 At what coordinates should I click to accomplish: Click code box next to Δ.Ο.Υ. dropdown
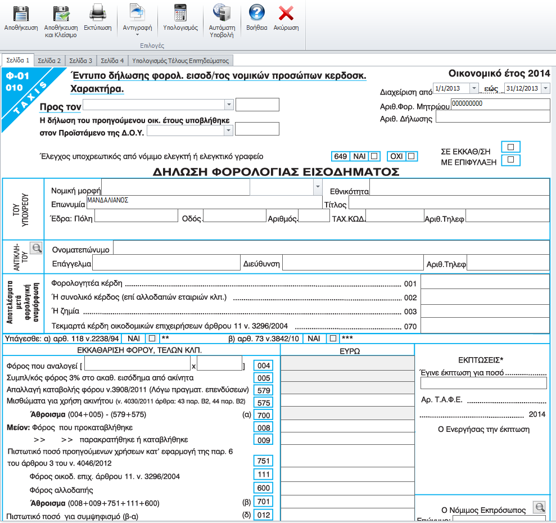pyautogui.click(x=257, y=129)
